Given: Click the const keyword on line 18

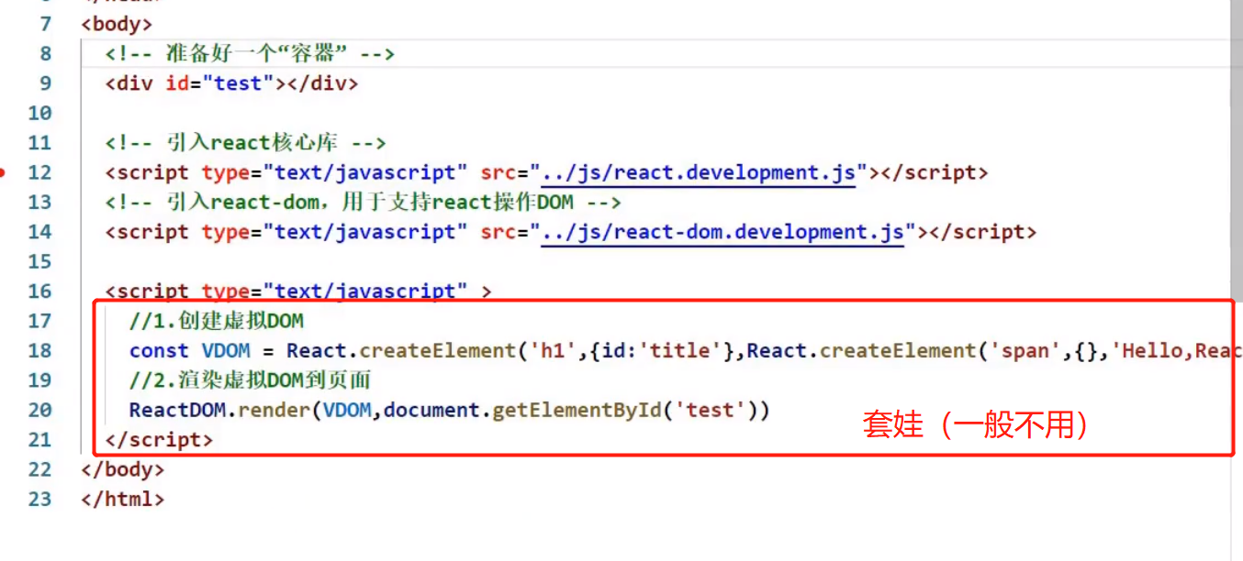Looking at the screenshot, I should [160, 351].
